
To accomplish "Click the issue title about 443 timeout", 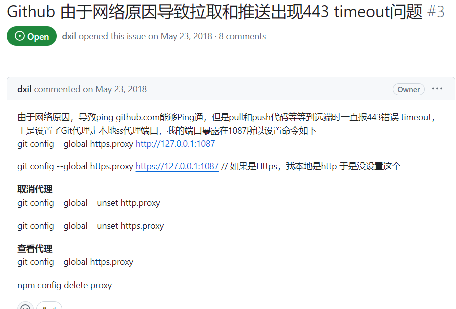I will point(215,12).
